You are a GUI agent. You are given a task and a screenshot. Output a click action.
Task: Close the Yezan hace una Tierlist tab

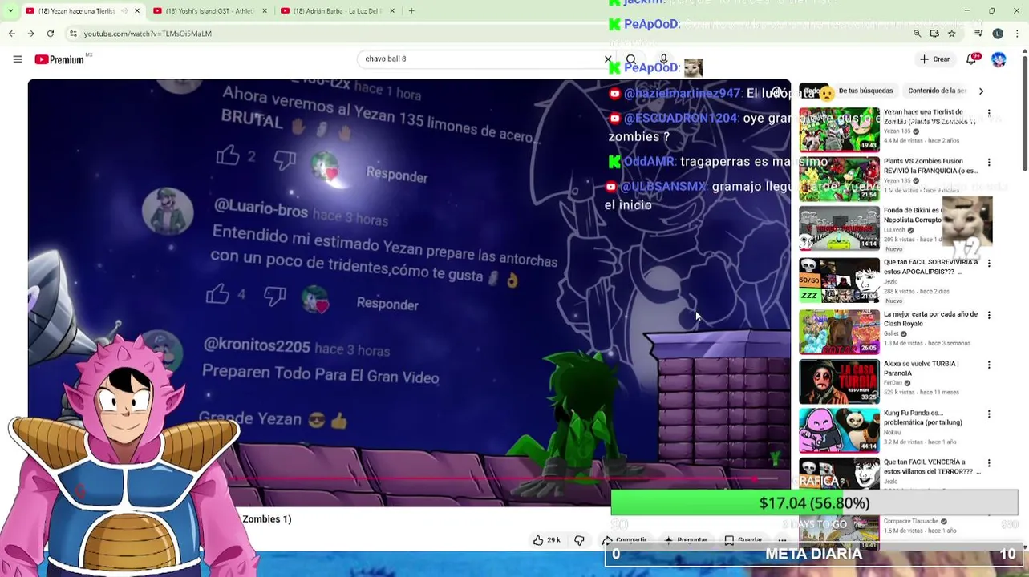tap(136, 10)
